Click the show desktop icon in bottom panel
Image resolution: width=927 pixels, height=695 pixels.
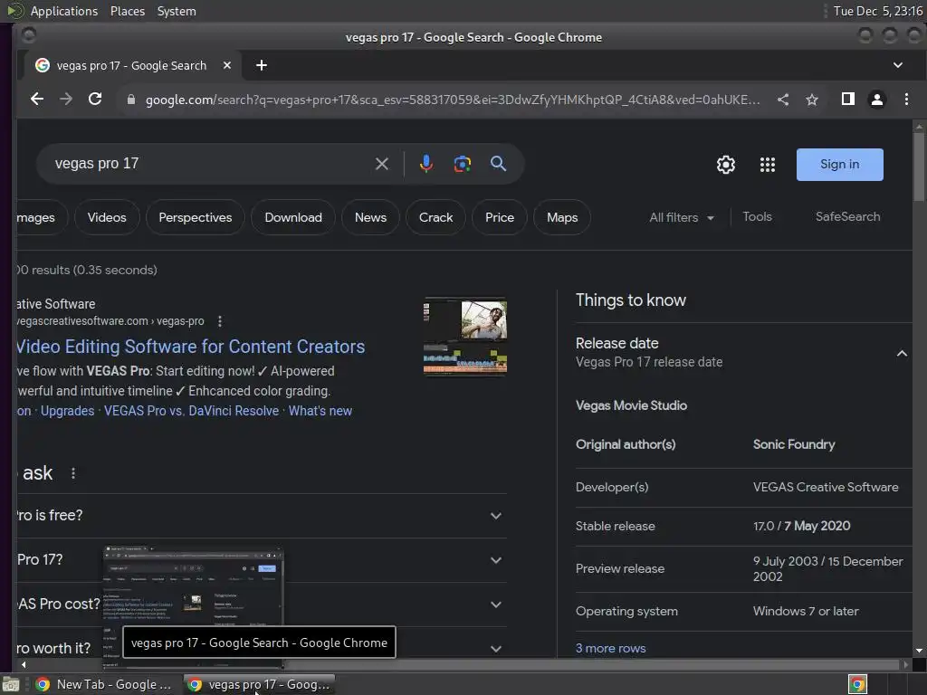[10, 684]
